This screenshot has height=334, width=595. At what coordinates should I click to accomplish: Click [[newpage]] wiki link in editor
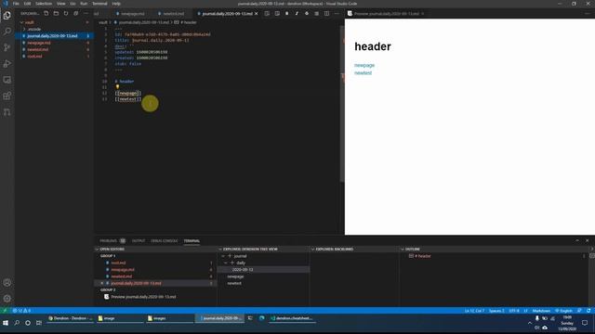pyautogui.click(x=128, y=93)
